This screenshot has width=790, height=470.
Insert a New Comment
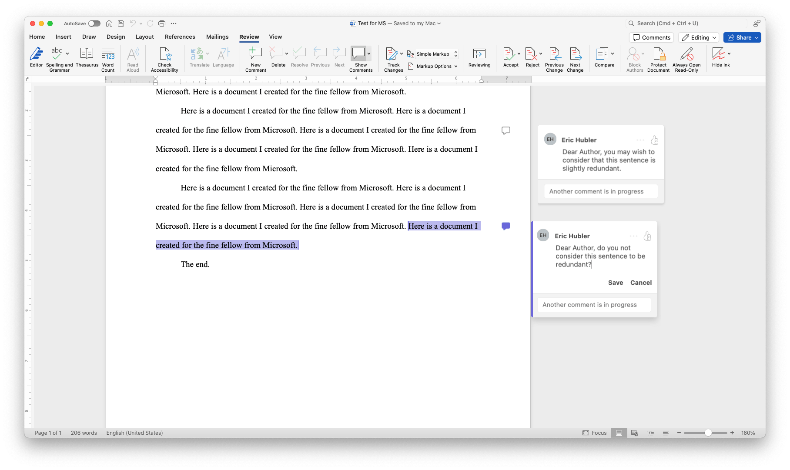click(255, 60)
